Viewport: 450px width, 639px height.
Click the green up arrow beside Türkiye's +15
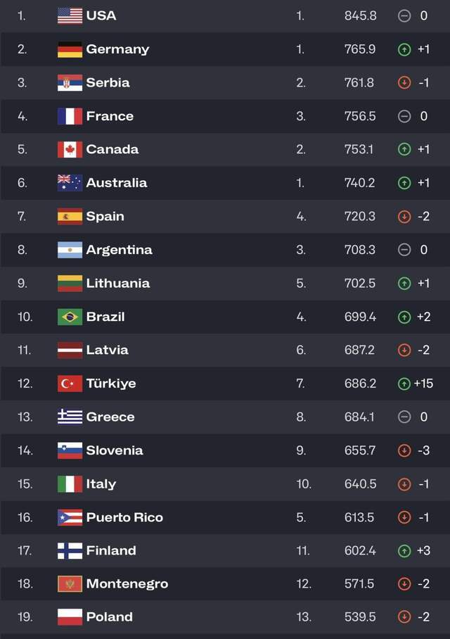pyautogui.click(x=404, y=384)
